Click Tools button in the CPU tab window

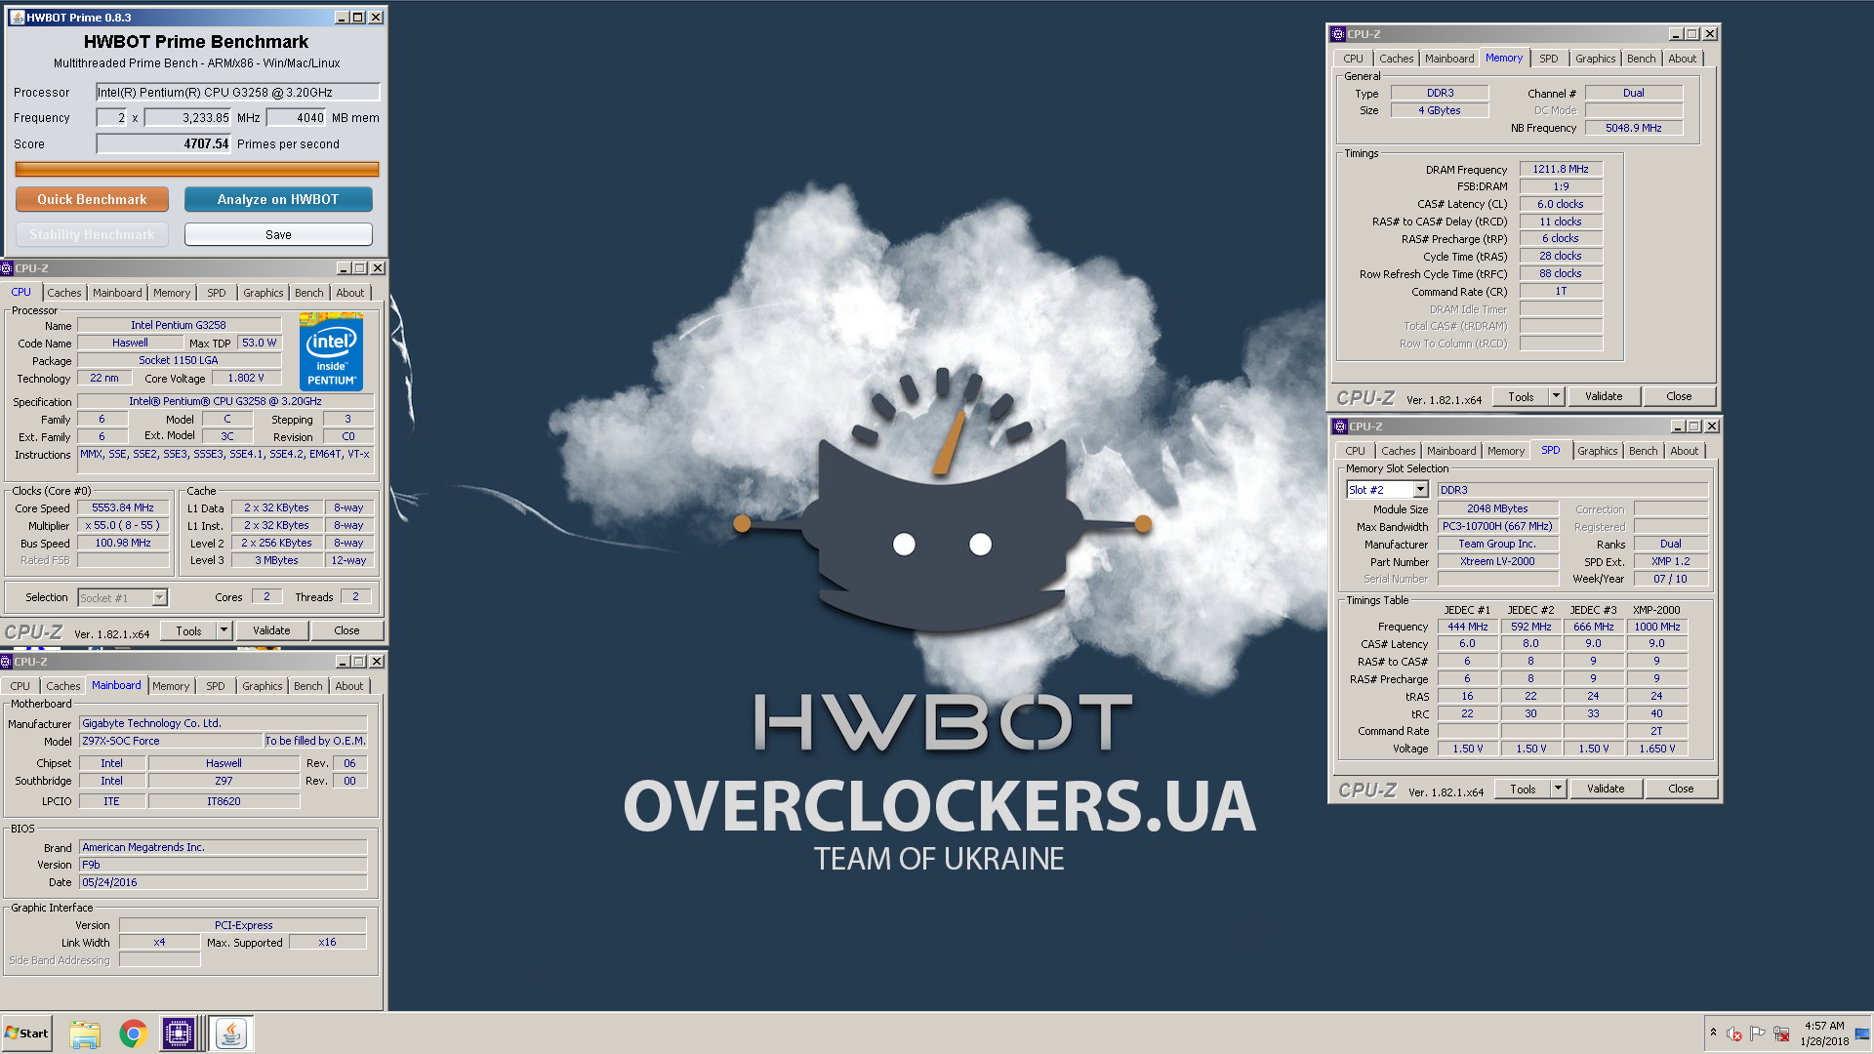click(x=189, y=630)
